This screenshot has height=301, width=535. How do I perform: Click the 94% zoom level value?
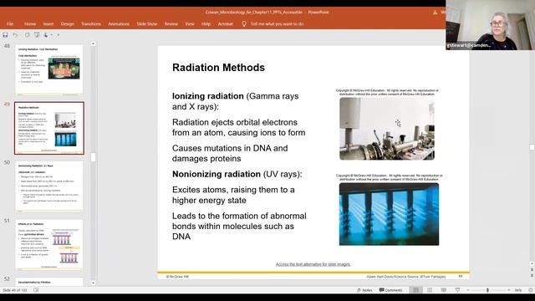pyautogui.click(x=518, y=290)
